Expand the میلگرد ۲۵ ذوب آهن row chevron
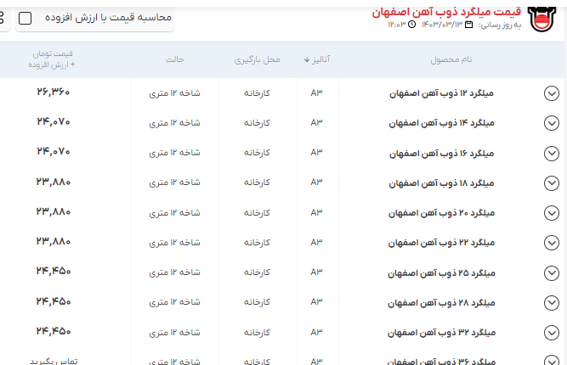Viewport: 567px width, 365px height. point(551,272)
